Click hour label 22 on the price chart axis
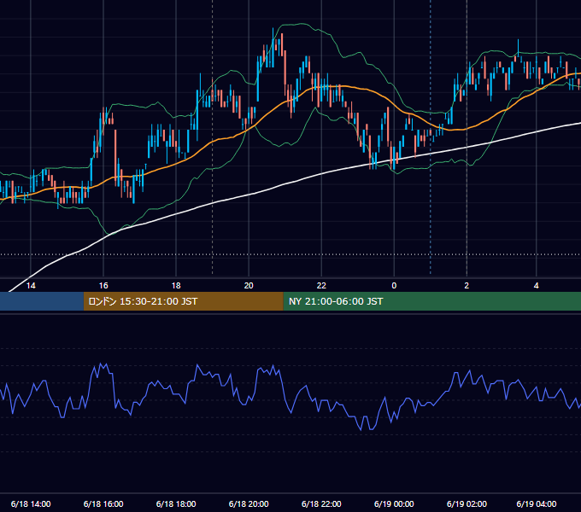Viewport: 581px width, 512px height. (321, 286)
